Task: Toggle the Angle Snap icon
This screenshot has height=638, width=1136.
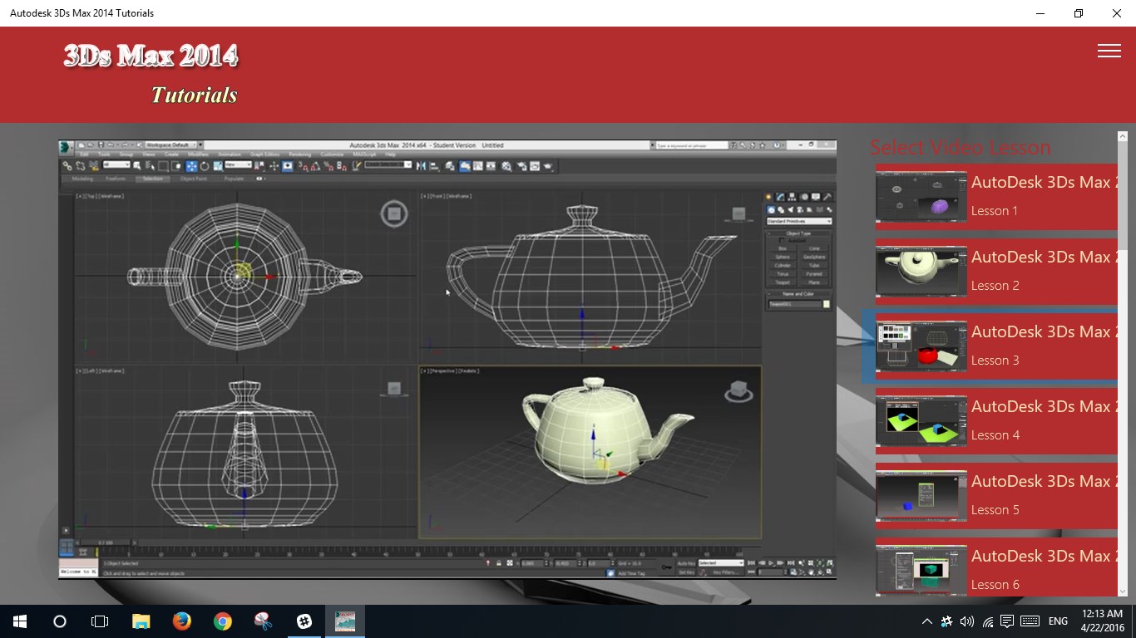Action: pos(316,165)
